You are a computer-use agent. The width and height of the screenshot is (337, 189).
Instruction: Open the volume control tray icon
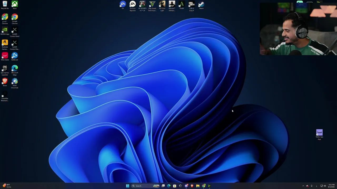(325, 186)
